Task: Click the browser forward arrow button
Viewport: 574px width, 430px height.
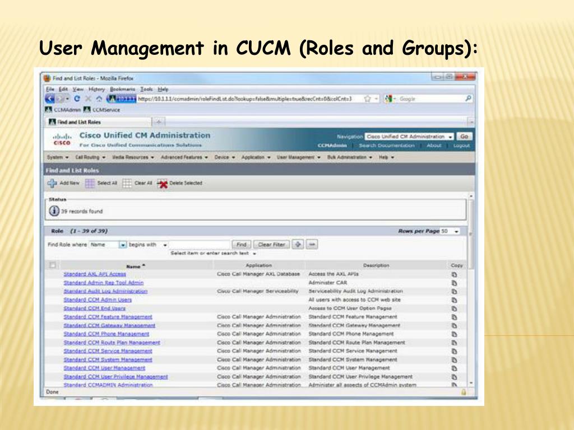Action: (61, 99)
